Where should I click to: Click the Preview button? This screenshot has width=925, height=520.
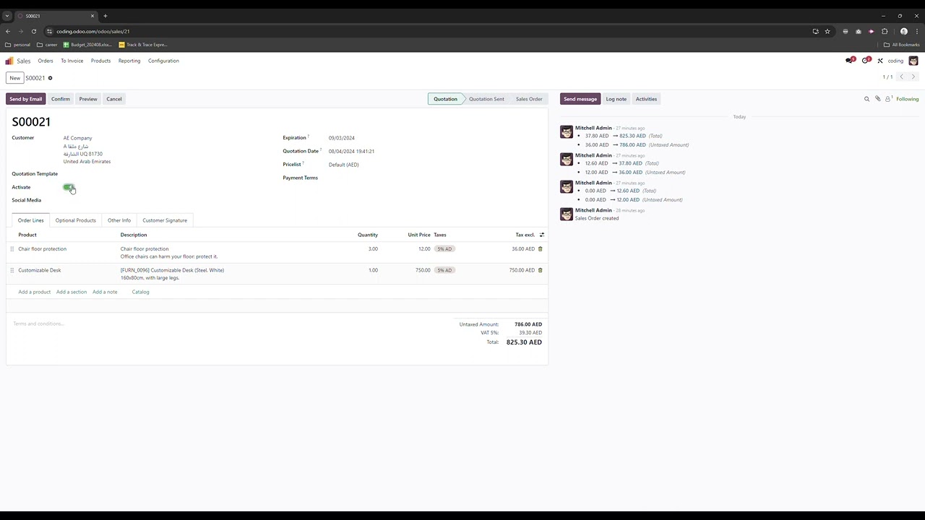point(88,99)
